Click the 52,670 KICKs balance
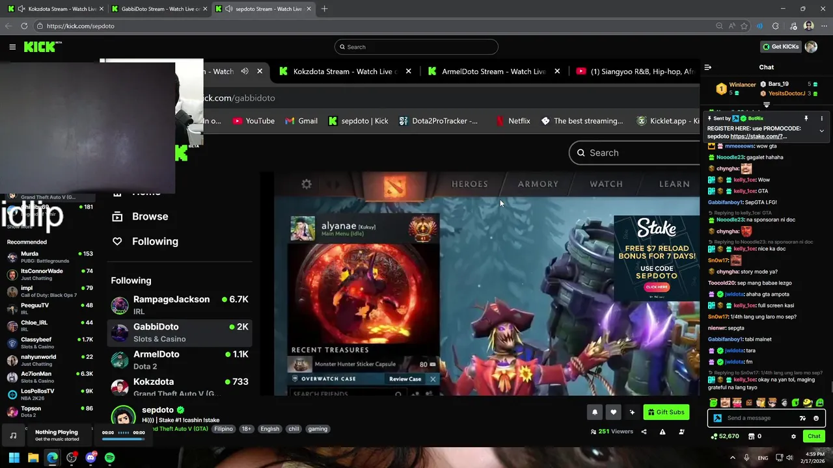 pyautogui.click(x=724, y=436)
